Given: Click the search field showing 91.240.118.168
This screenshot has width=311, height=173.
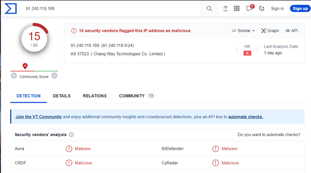Looking at the screenshot, I should pyautogui.click(x=110, y=8).
